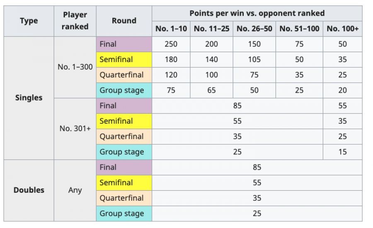Select the peach Quarterfinal cell in Doubles
Screen dimensions: 373x228
[x=124, y=198]
